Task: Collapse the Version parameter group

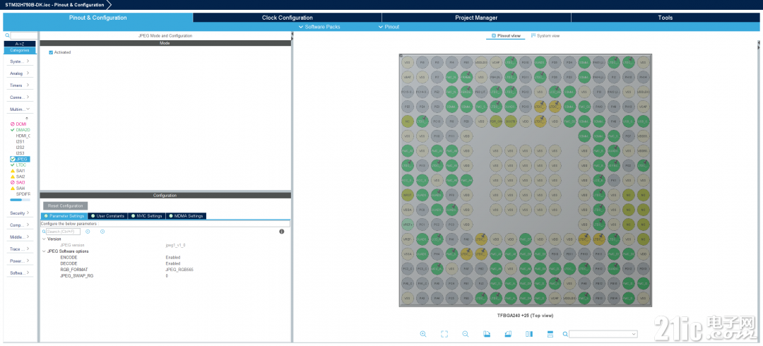Action: tap(44, 239)
